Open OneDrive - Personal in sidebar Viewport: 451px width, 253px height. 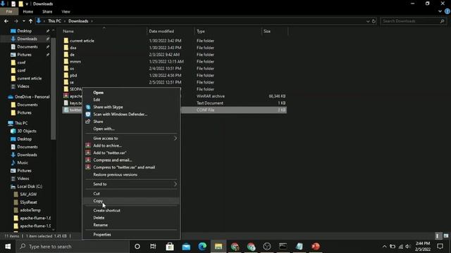[x=32, y=97]
